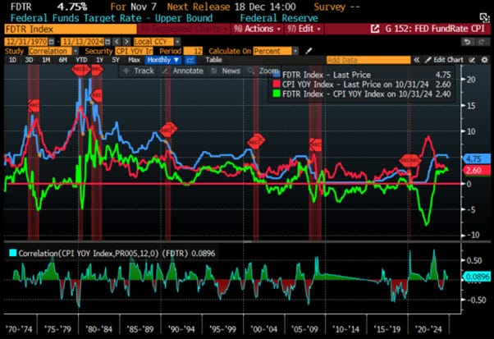The image size is (494, 339).
Task: Click the start date 12/31/1970 field
Action: (x=26, y=42)
